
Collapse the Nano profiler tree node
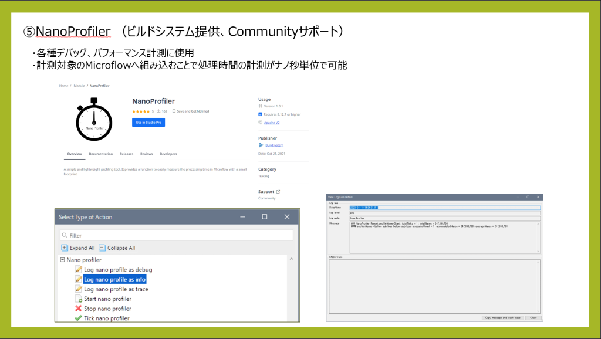(x=62, y=260)
